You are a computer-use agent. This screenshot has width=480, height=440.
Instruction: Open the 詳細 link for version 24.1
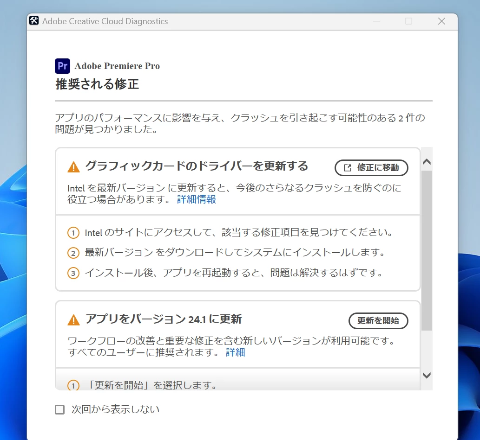point(236,352)
